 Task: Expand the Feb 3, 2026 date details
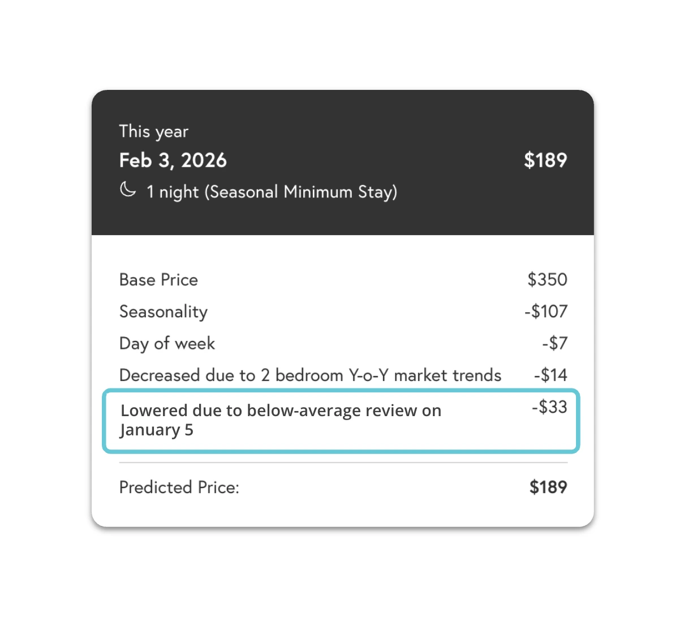click(x=173, y=161)
